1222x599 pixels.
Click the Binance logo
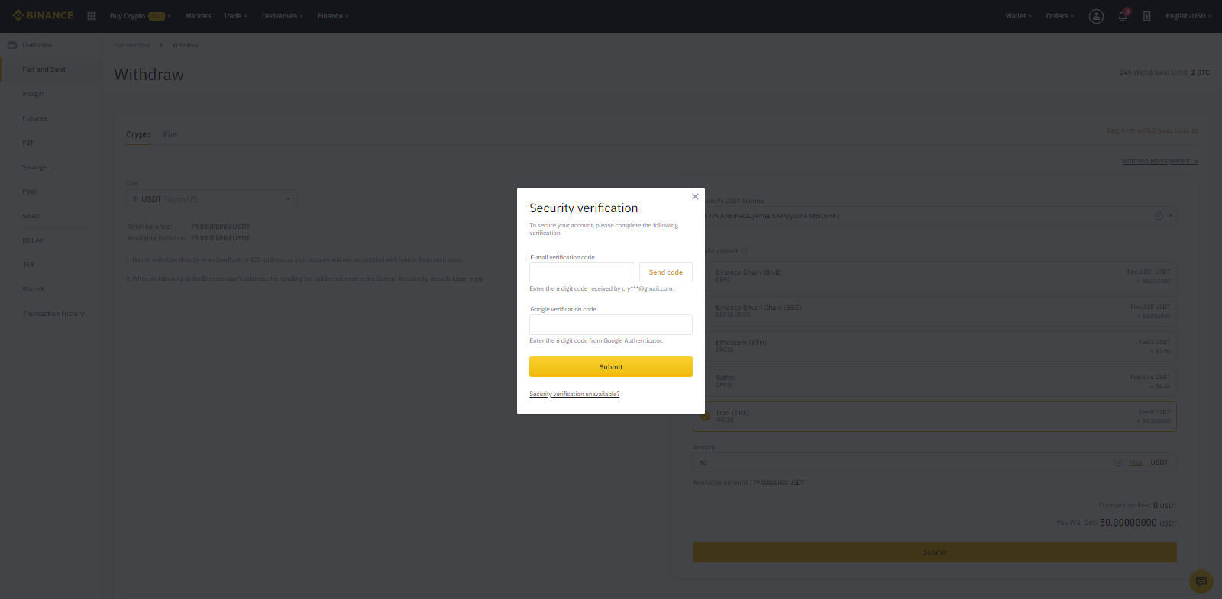[43, 15]
